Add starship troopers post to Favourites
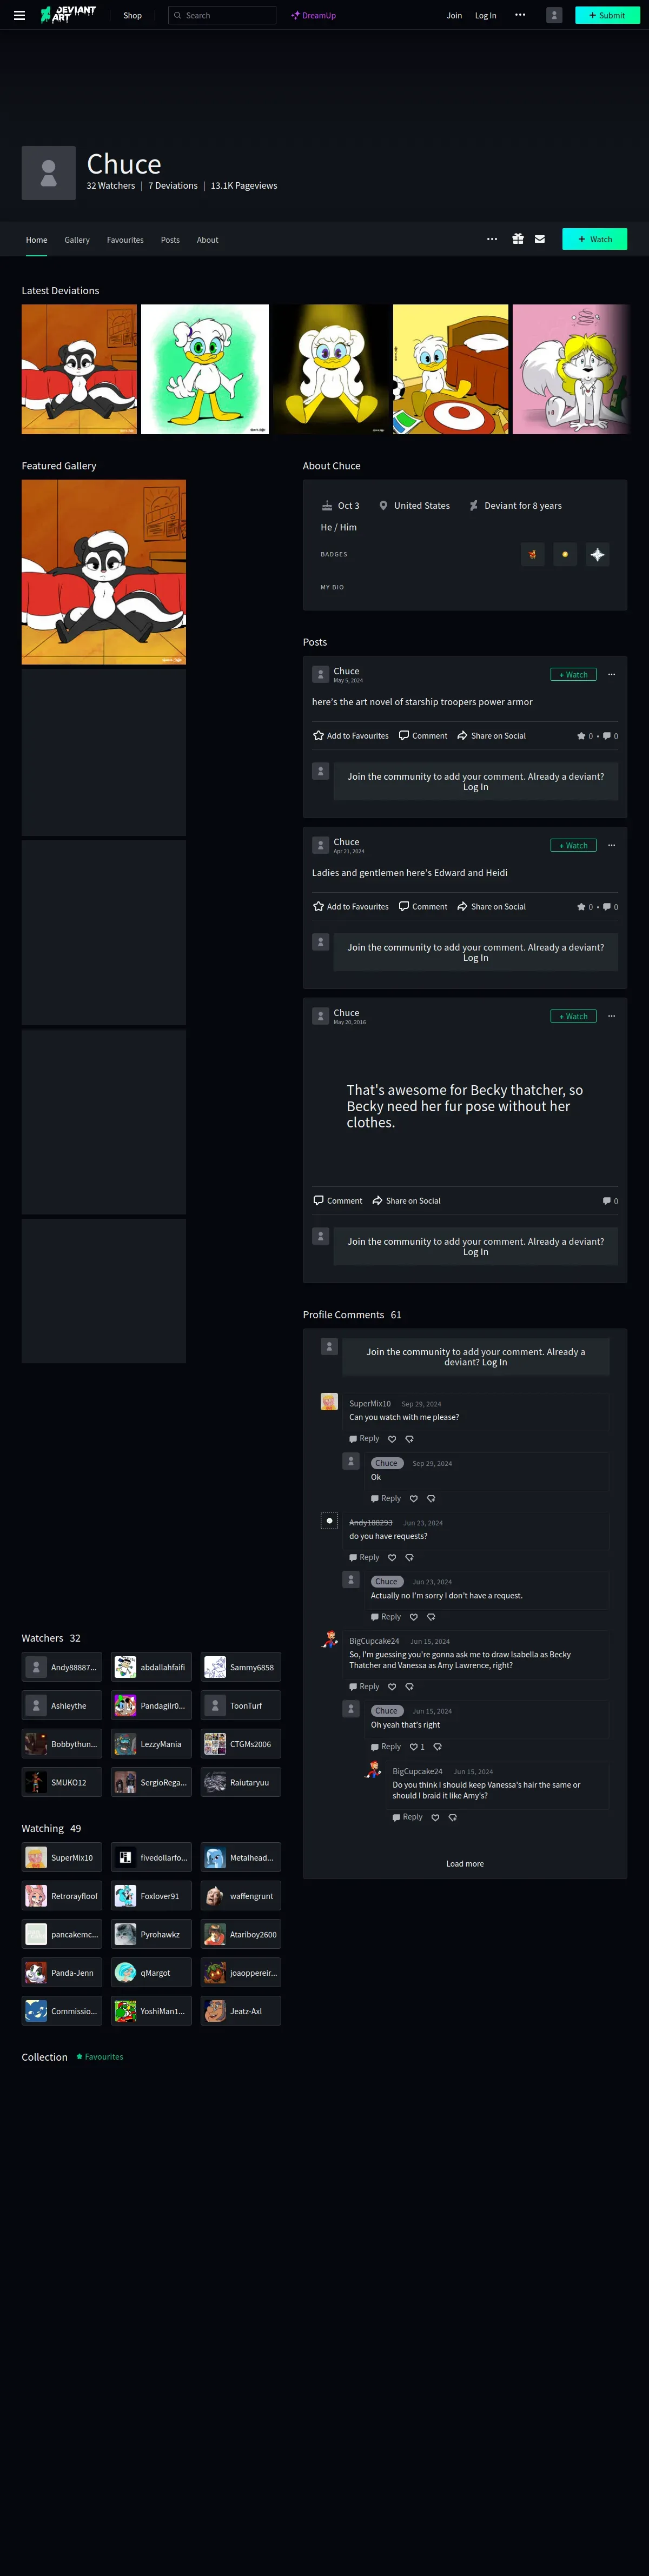This screenshot has width=649, height=2576. 351,735
